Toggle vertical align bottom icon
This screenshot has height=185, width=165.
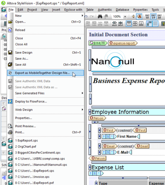pyautogui.click(x=141, y=24)
